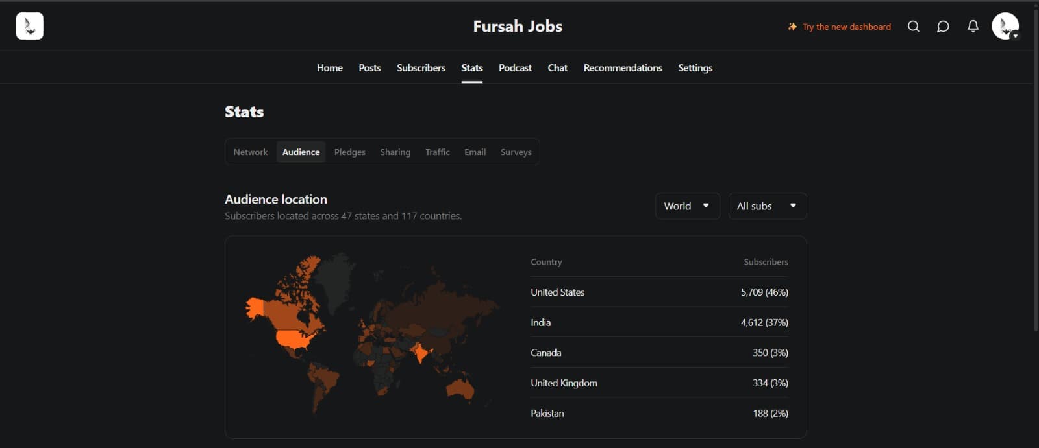Click the '5,709 (46%)' subscriber value
The width and height of the screenshot is (1039, 448).
pyautogui.click(x=764, y=292)
